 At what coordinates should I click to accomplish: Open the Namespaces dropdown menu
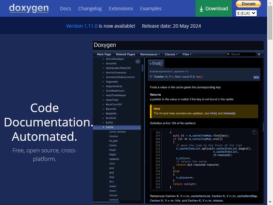point(150,54)
